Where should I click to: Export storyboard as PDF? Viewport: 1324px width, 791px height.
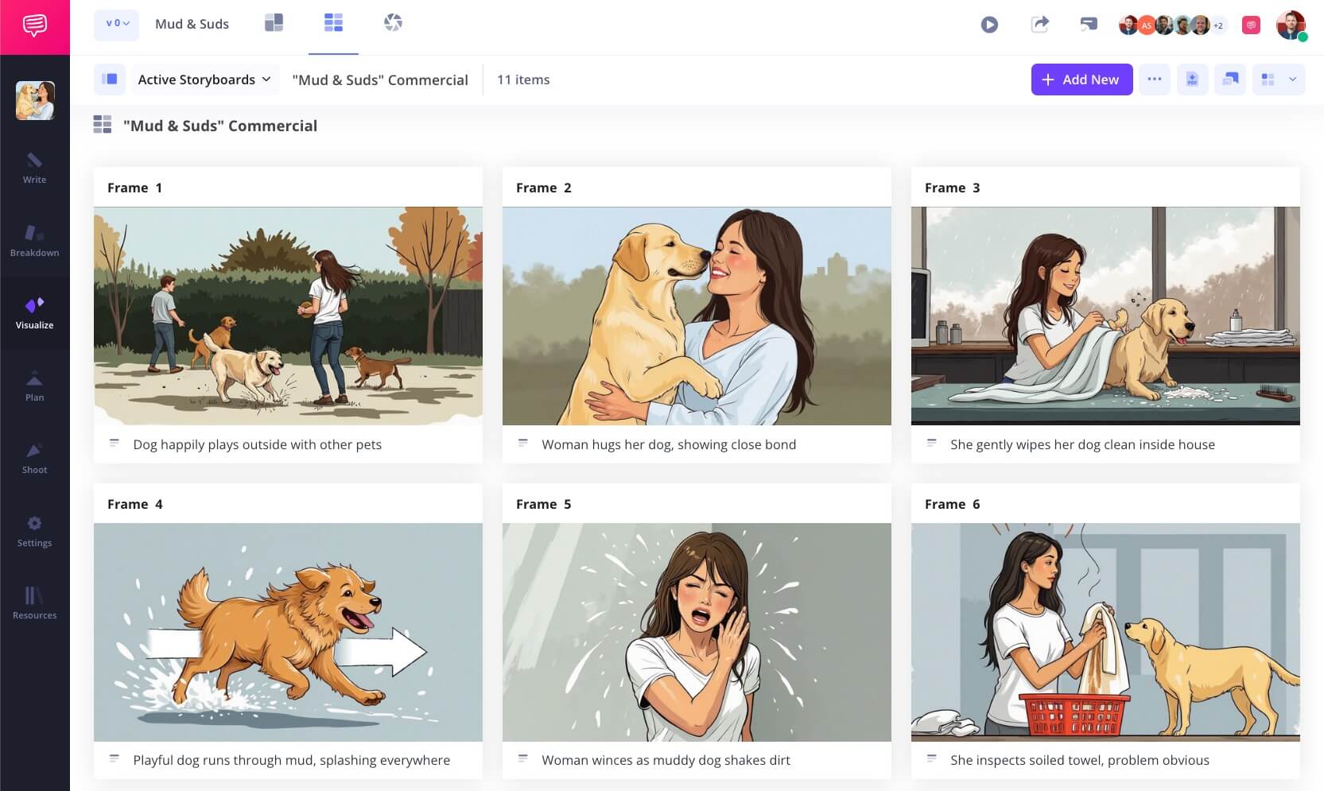point(1192,79)
